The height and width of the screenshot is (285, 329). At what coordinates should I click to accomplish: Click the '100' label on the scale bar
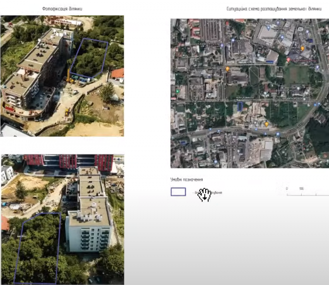tap(301, 188)
